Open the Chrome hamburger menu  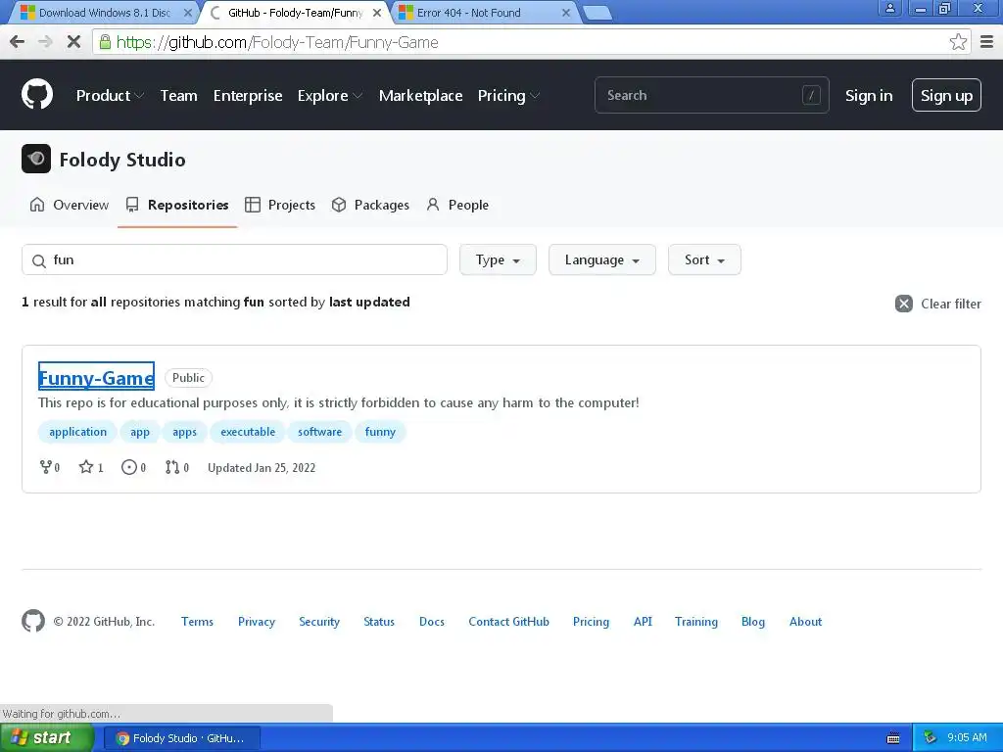(987, 42)
